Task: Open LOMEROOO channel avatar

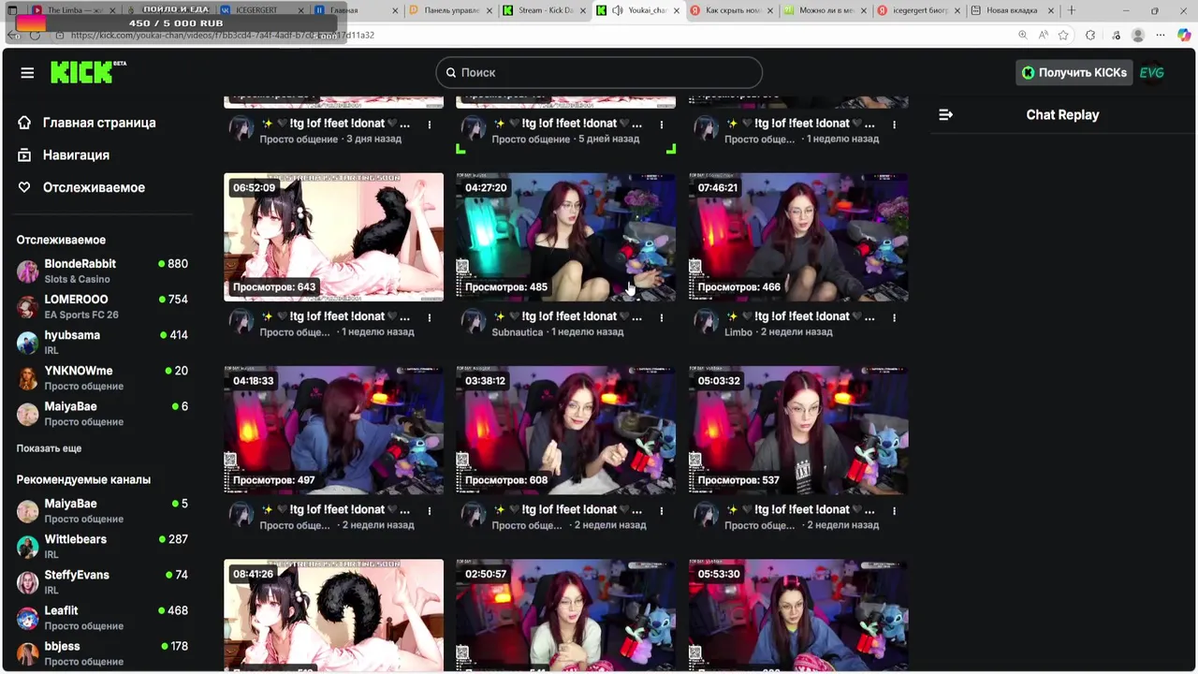Action: click(x=28, y=307)
